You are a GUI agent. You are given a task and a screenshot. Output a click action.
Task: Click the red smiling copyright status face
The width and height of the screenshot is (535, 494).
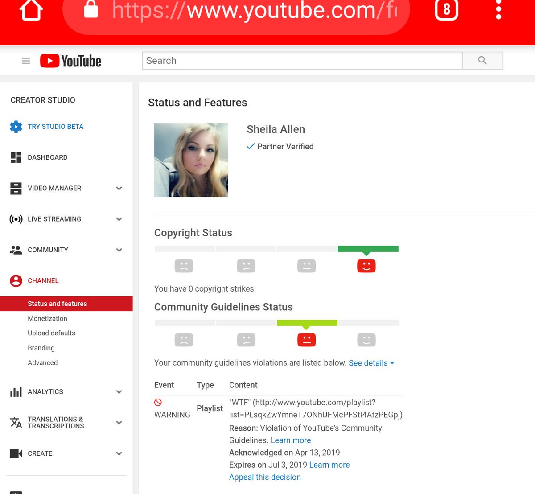[366, 266]
